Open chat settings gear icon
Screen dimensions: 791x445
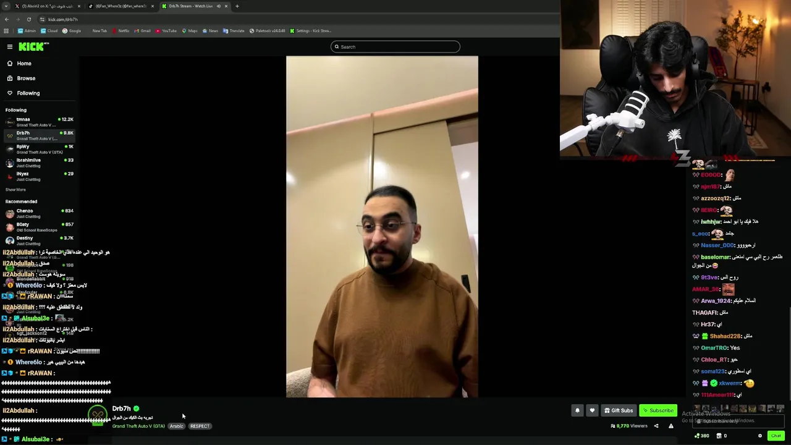coord(760,436)
